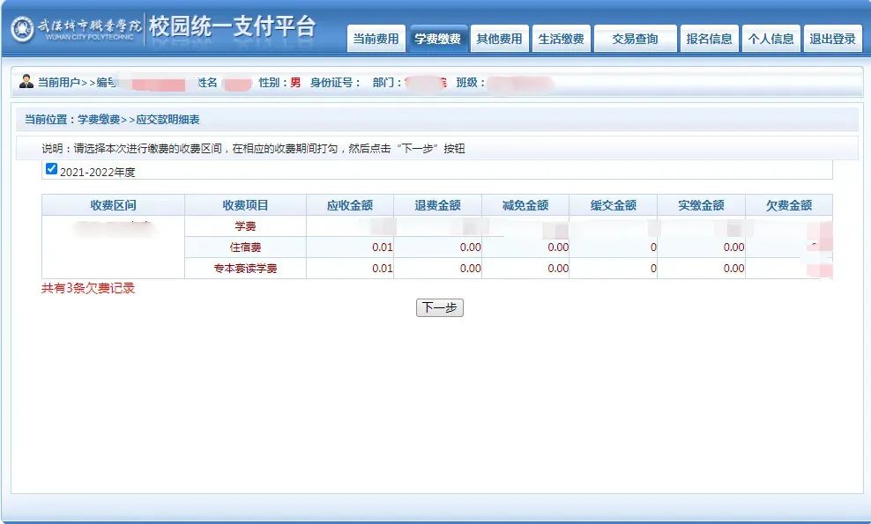Click the current user avatar icon
The height and width of the screenshot is (524, 871).
[26, 82]
